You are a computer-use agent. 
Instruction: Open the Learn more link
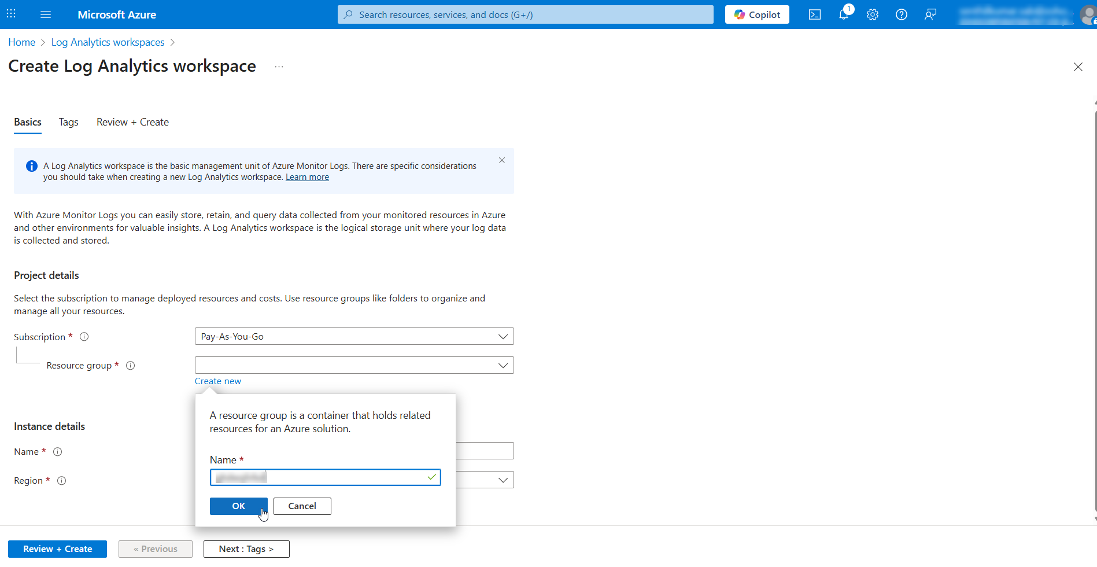click(x=307, y=176)
